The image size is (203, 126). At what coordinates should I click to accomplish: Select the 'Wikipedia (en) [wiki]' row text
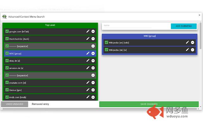tap(119, 43)
